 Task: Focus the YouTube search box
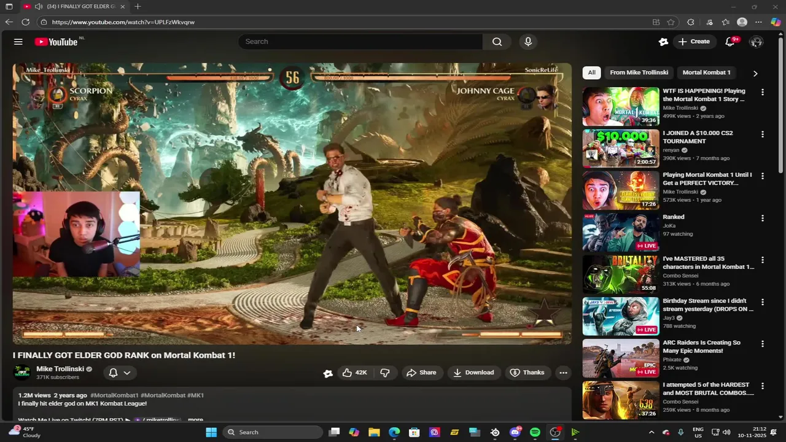pos(360,42)
